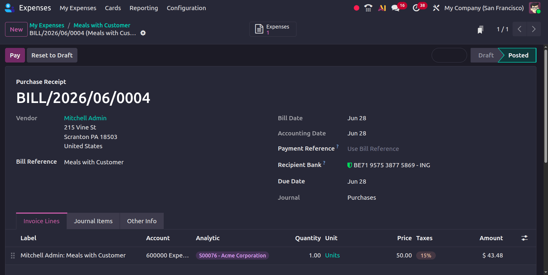
Task: Click the S00076 - Acme Corporation analytic tag
Action: 232,255
